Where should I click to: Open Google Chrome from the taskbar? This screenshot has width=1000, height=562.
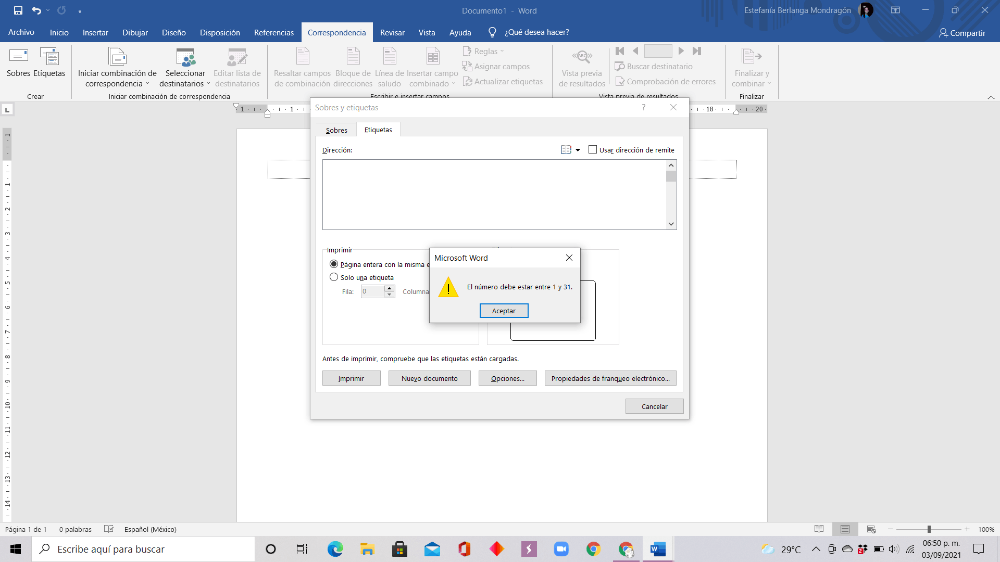[x=593, y=549]
